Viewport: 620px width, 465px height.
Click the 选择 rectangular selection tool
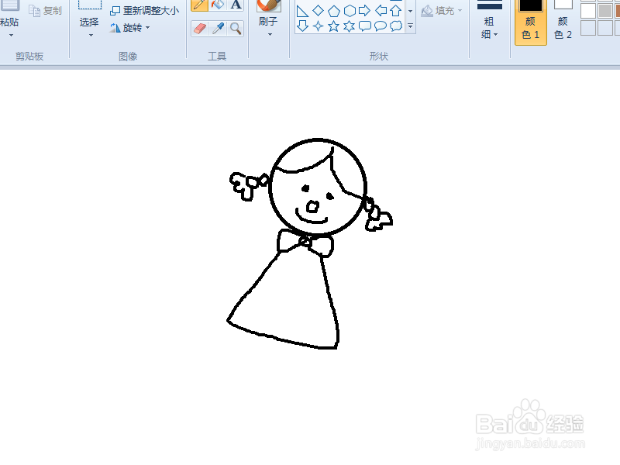[90, 12]
